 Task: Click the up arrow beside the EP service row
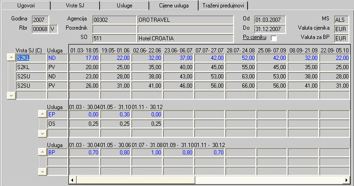(43, 114)
